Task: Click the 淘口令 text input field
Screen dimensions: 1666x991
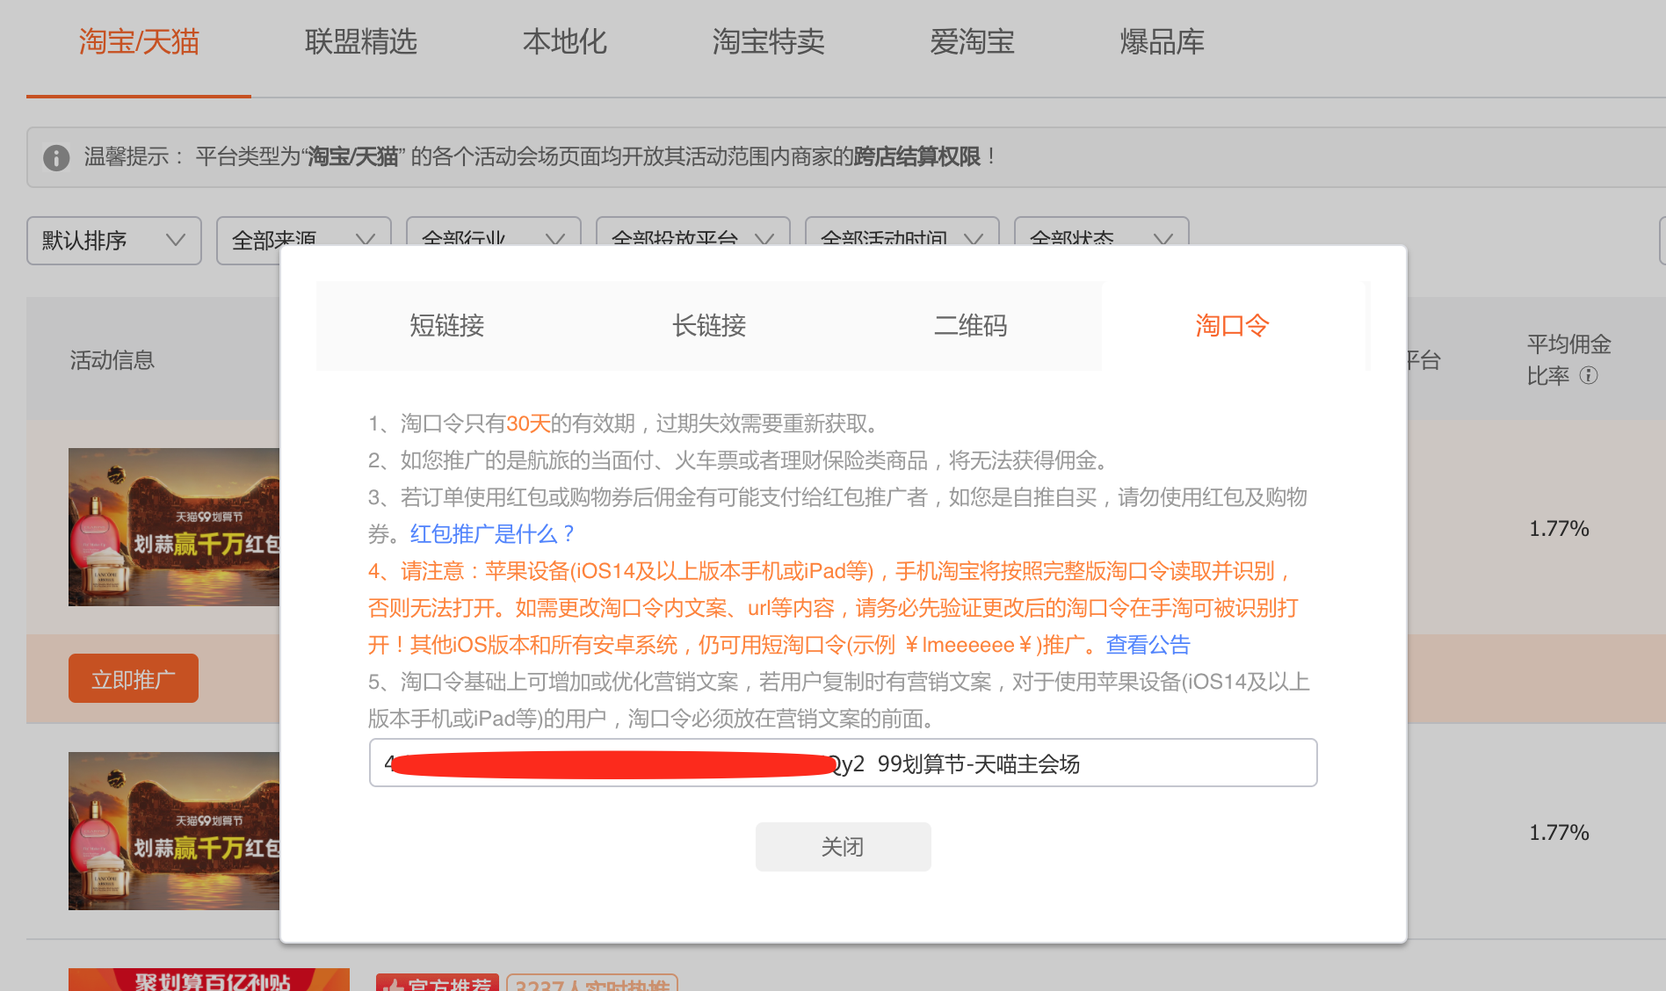Action: point(844,763)
